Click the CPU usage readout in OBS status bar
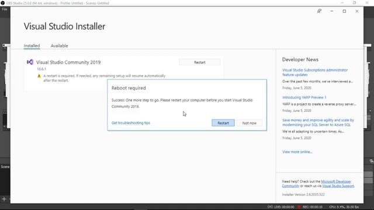The image size is (374, 210). click(344, 207)
